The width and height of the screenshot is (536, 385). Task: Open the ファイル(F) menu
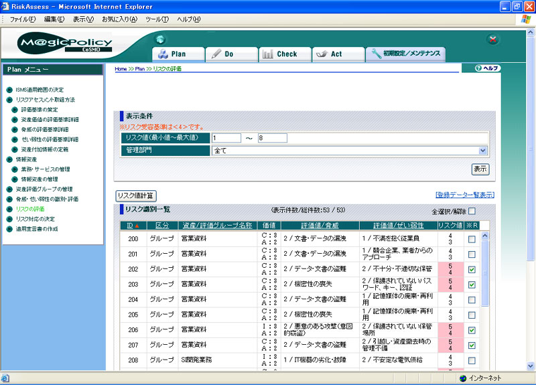tap(23, 19)
